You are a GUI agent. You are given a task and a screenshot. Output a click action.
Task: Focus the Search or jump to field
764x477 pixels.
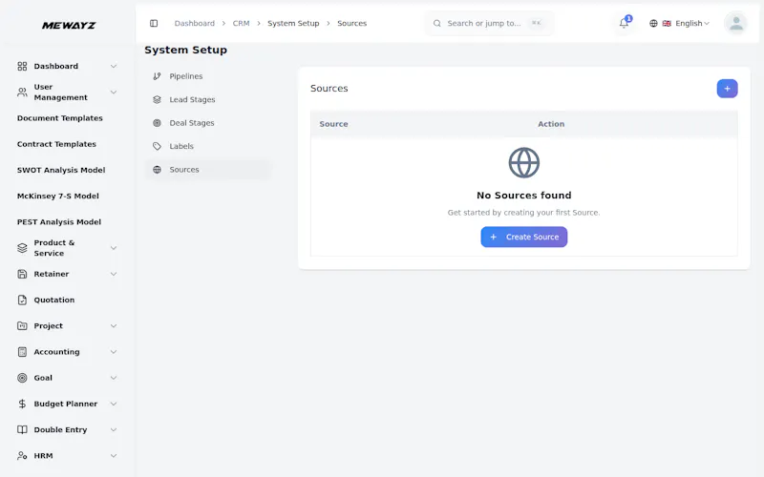coord(489,23)
